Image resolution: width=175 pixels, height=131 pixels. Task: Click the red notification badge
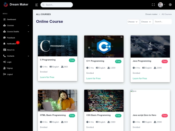point(18,43)
